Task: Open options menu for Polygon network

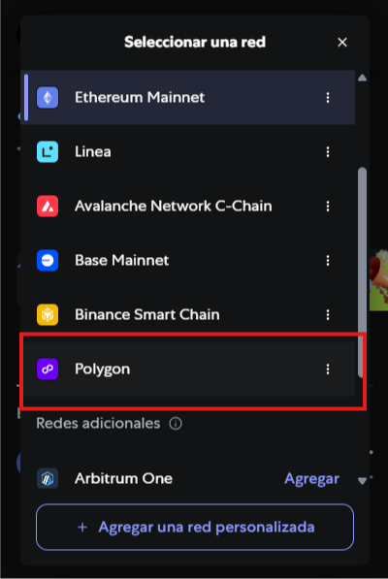Action: 328,369
